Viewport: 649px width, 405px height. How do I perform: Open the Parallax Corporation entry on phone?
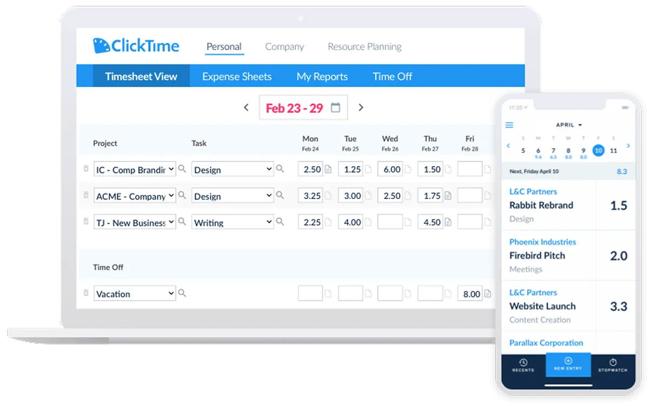click(568, 343)
